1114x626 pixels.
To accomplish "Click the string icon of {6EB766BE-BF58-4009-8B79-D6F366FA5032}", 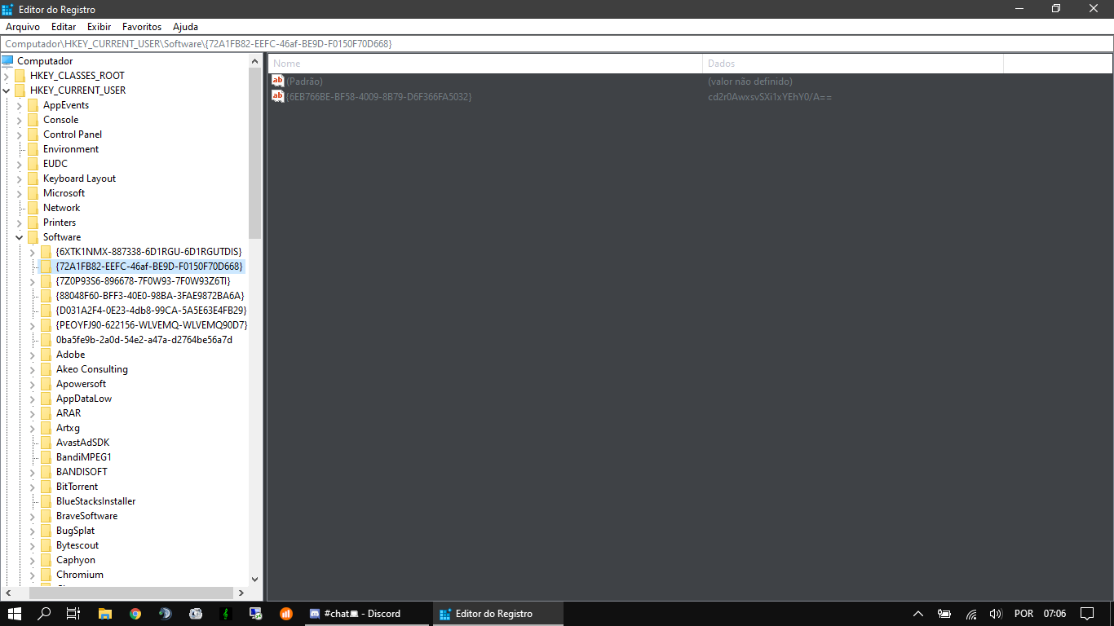I will [278, 96].
